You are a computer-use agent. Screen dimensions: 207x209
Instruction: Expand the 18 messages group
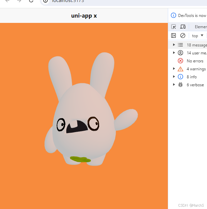point(174,45)
